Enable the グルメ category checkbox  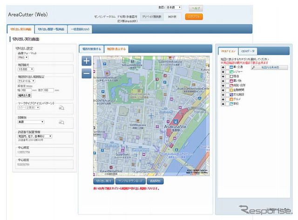coord(227,99)
